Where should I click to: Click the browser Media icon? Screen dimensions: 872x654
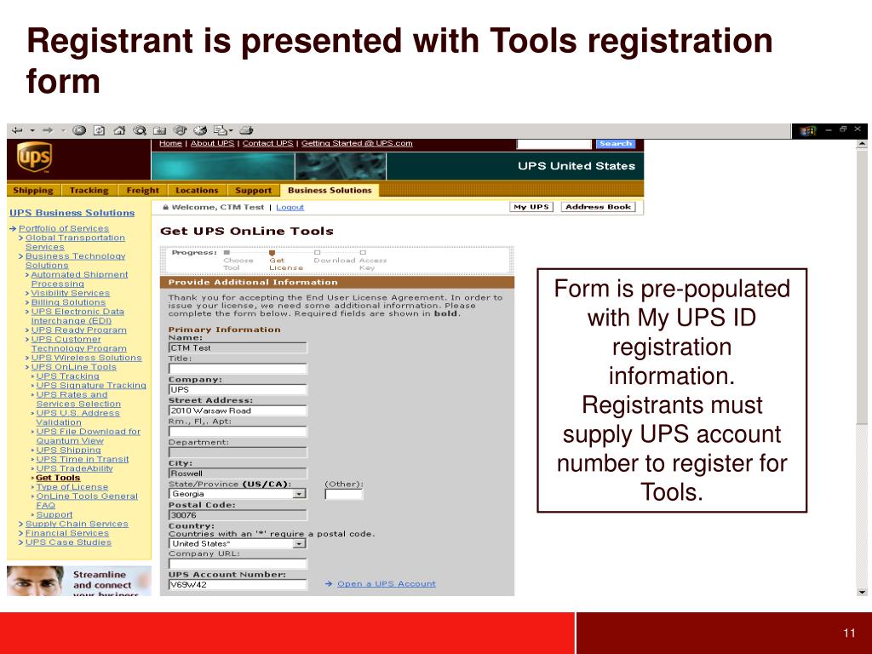click(x=180, y=130)
